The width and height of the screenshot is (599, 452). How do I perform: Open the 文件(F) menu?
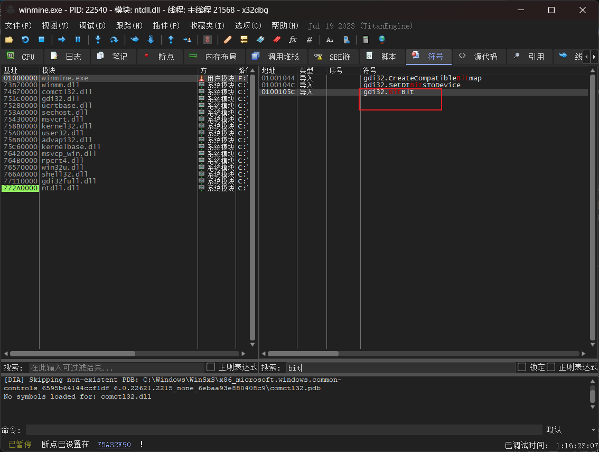18,25
